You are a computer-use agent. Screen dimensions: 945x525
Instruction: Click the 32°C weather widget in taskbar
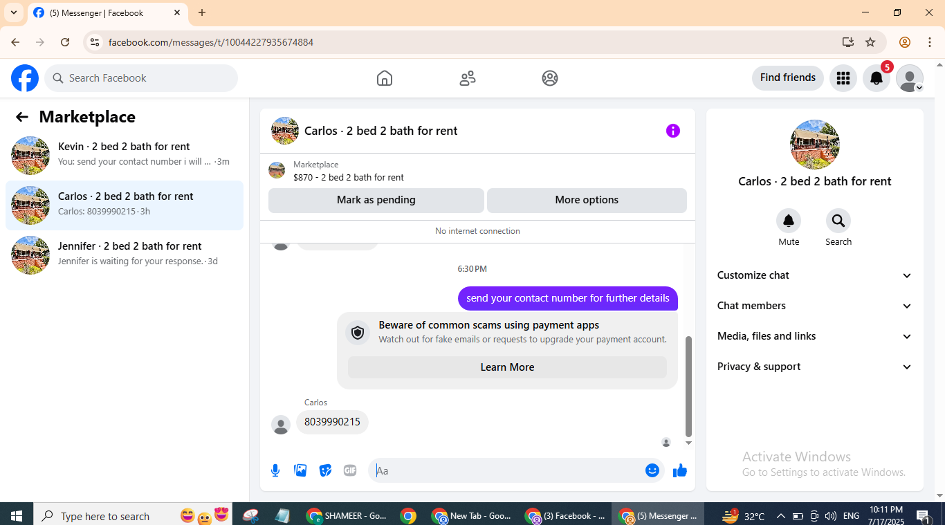tap(744, 516)
